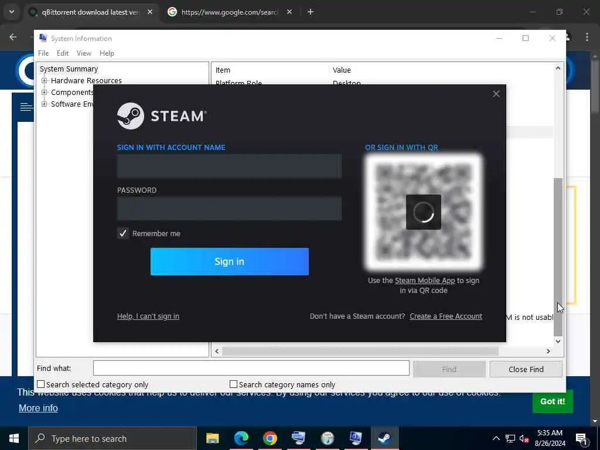Open the muted volume tray icon

(x=524, y=438)
